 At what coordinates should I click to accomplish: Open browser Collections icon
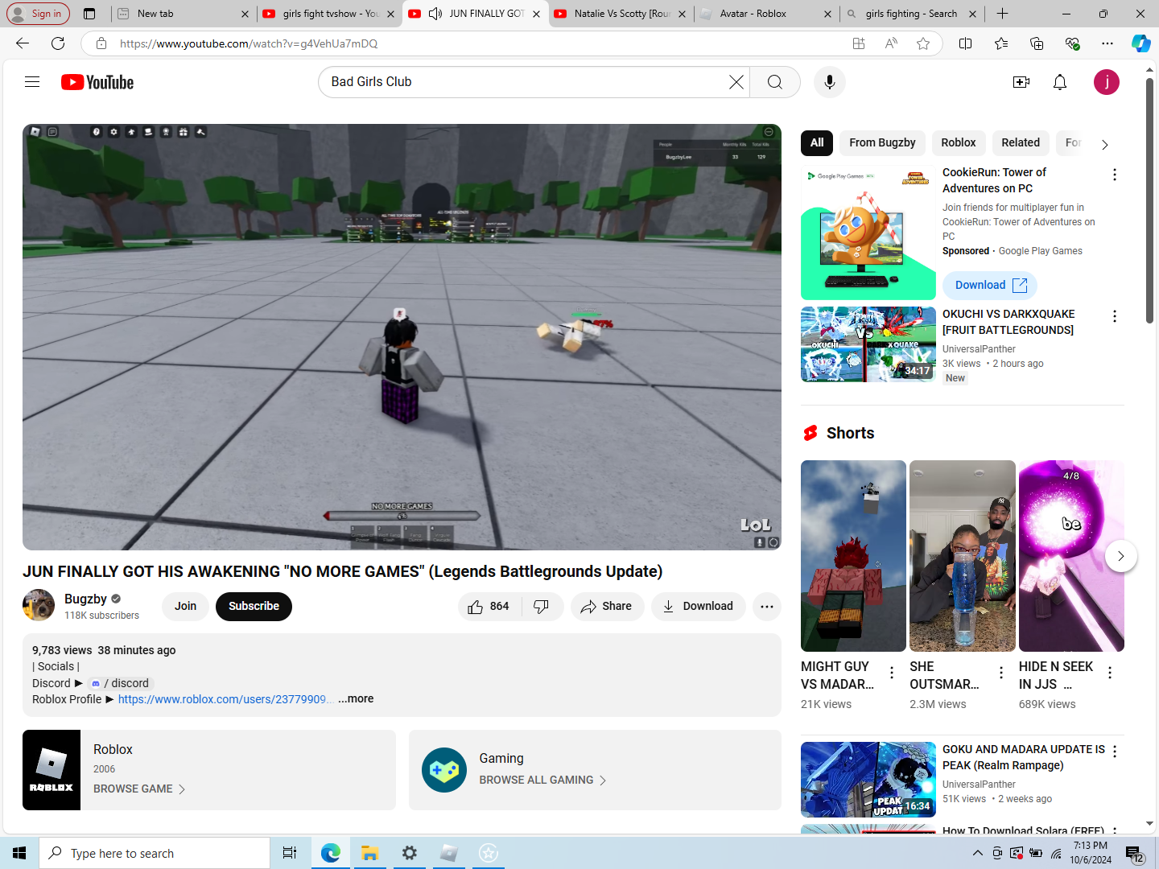tap(1037, 43)
